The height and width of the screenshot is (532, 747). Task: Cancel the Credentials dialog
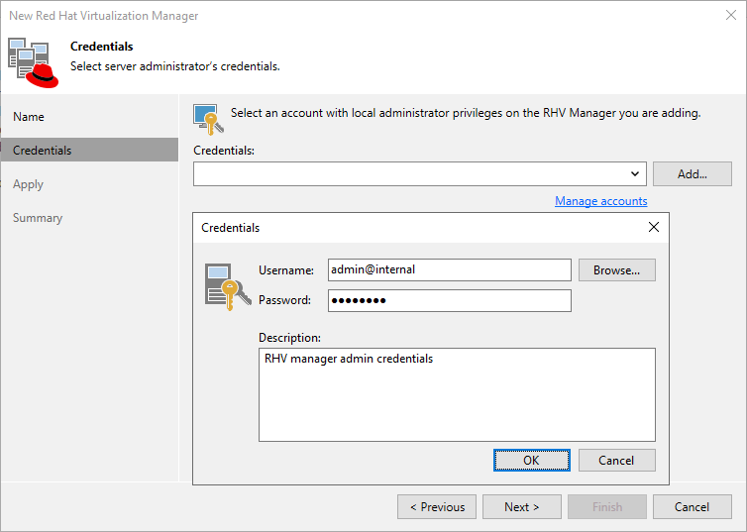point(616,460)
